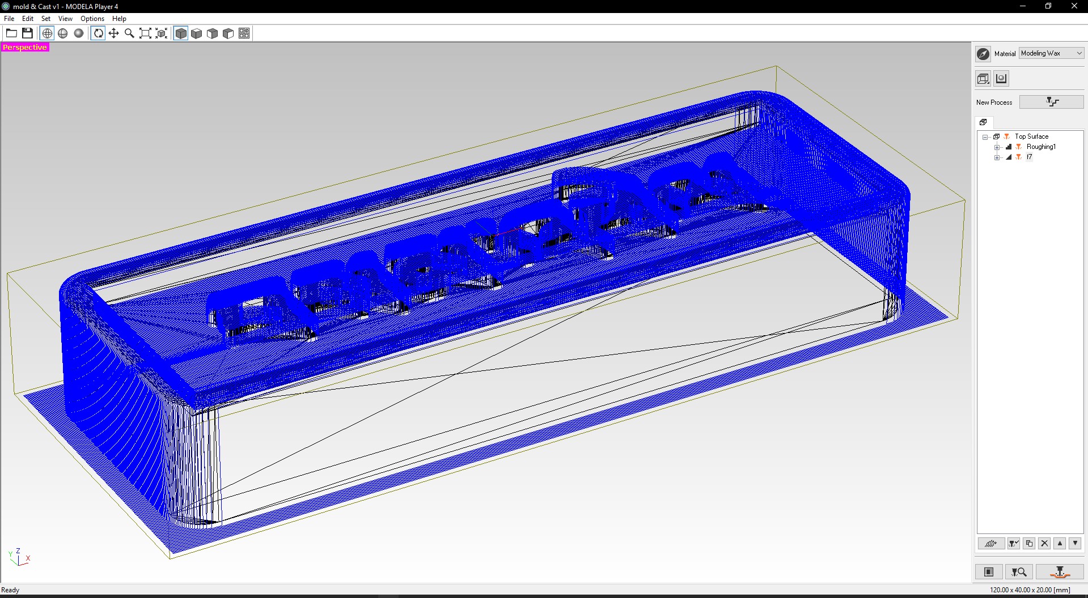
Task: Open the Set menu
Action: click(46, 18)
